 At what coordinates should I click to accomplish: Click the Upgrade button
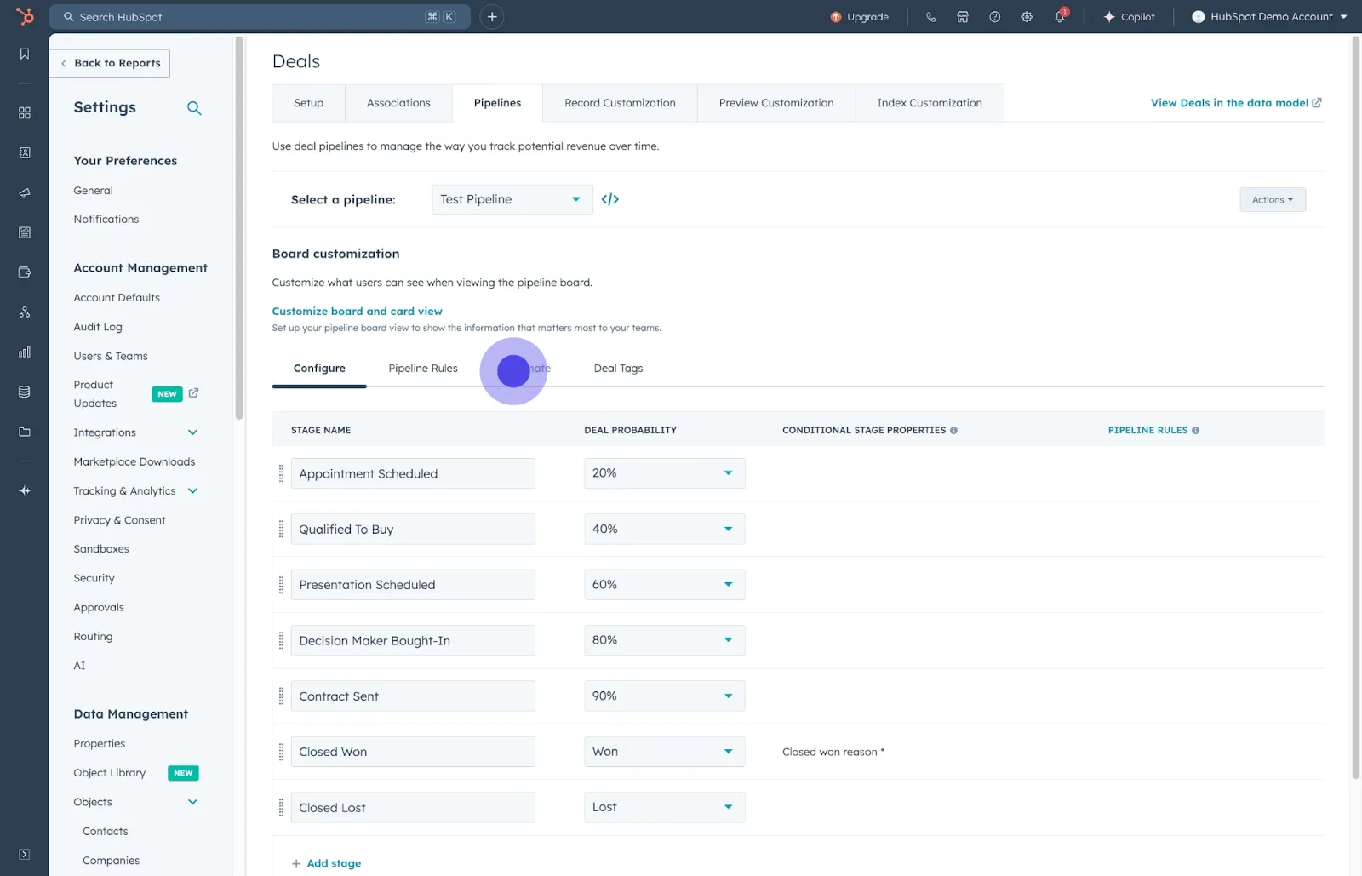click(860, 17)
